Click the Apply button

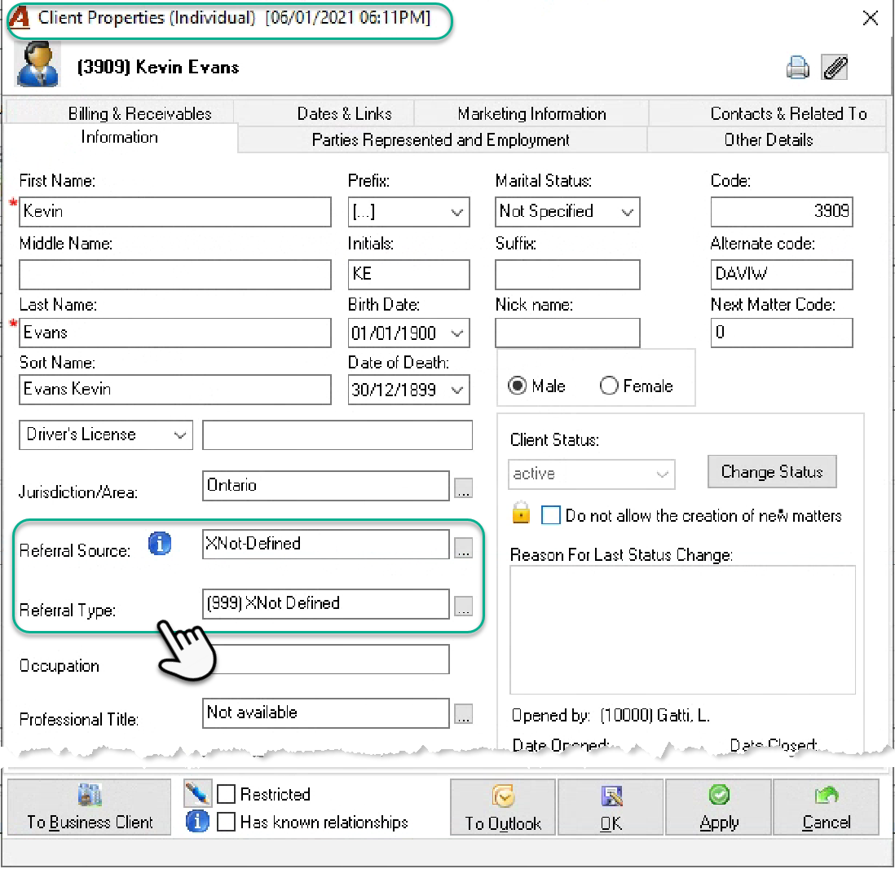click(x=719, y=807)
